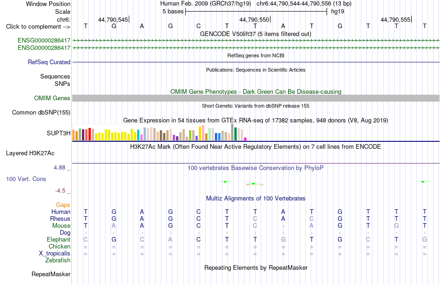Click the SNPs publications label
This screenshot has width=440, height=285.
click(x=63, y=84)
